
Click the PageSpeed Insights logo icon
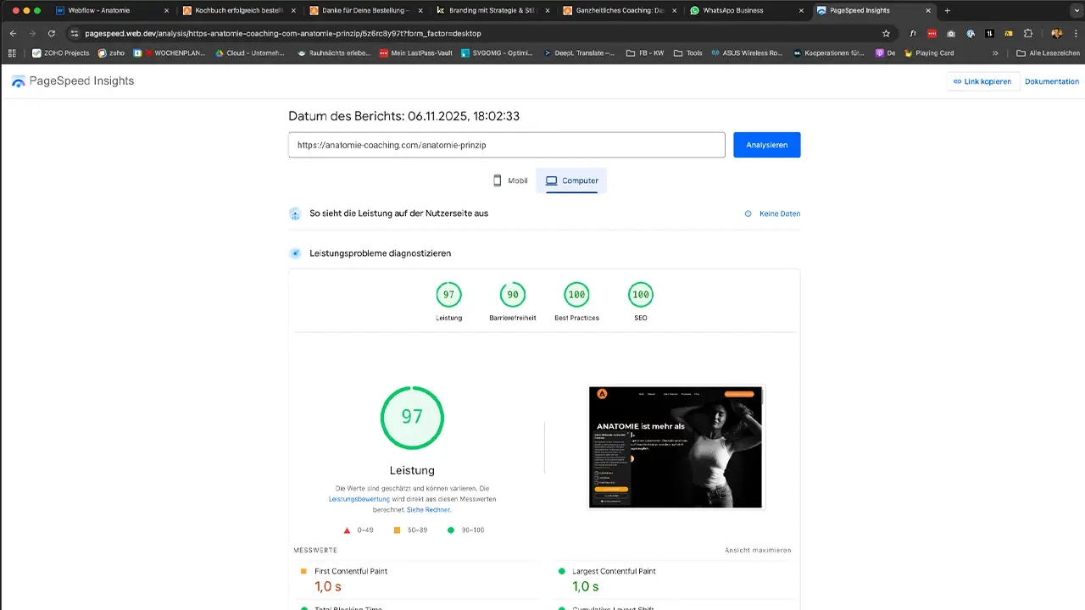click(18, 80)
